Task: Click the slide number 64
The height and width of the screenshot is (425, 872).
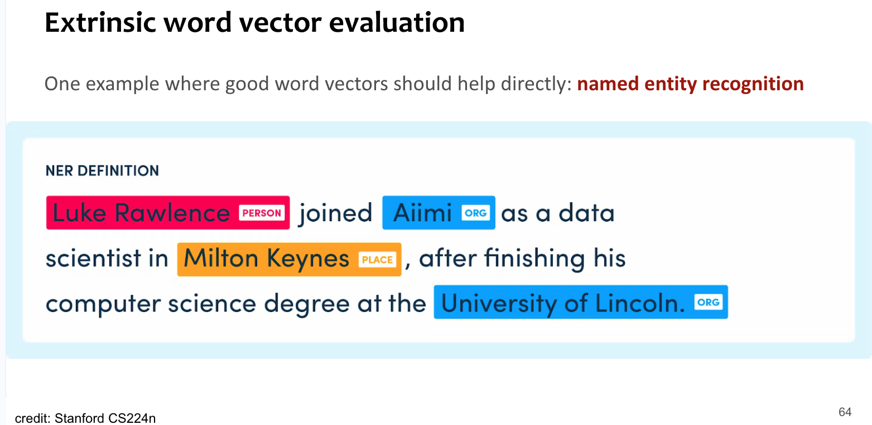Action: point(845,412)
